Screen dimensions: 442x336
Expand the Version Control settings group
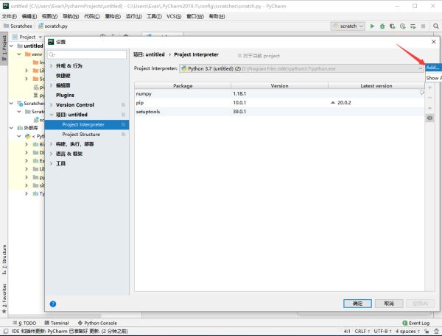(x=51, y=105)
